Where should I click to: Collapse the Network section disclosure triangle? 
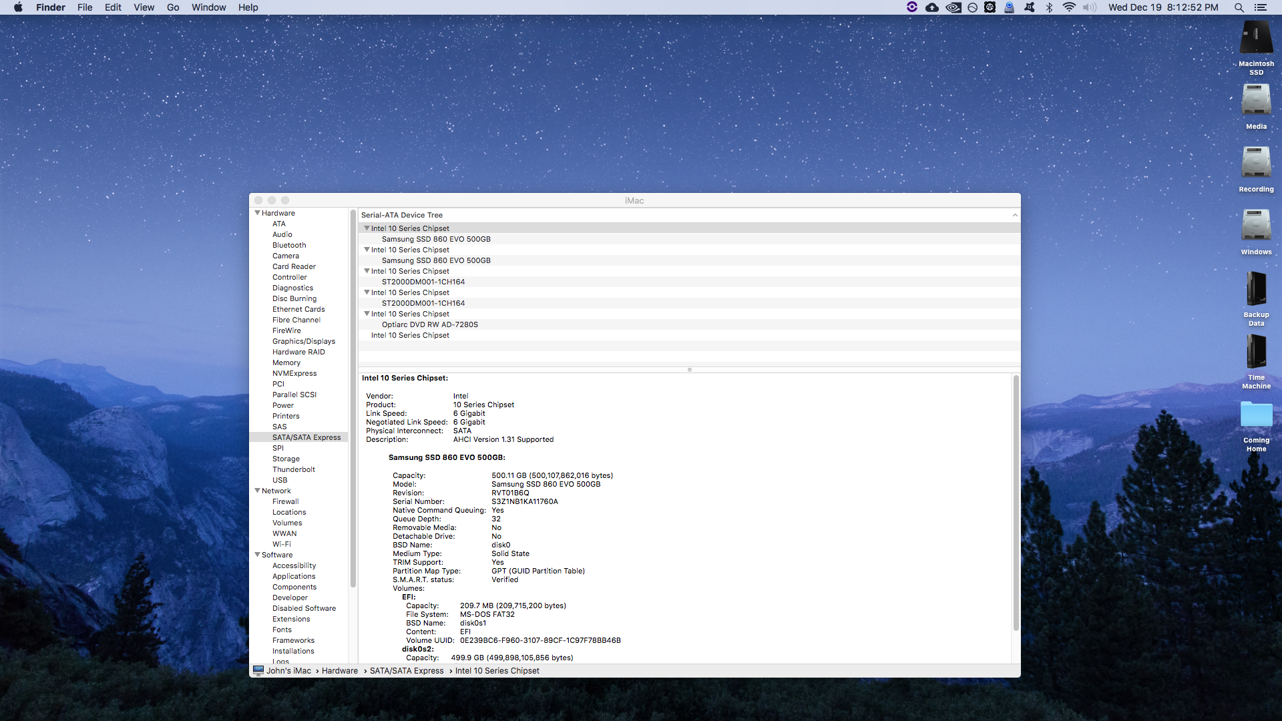tap(257, 491)
